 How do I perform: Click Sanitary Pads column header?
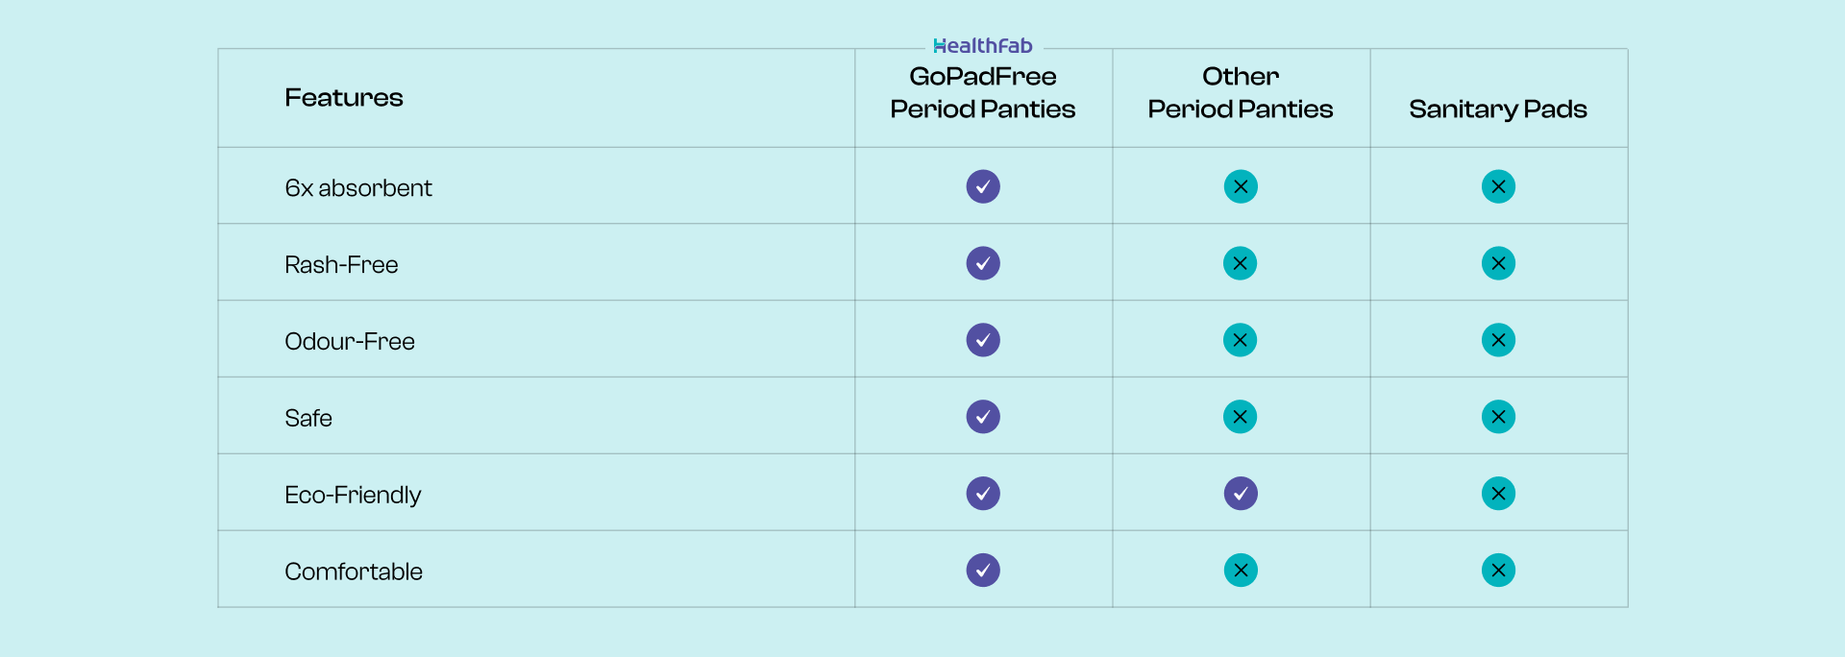pyautogui.click(x=1497, y=109)
